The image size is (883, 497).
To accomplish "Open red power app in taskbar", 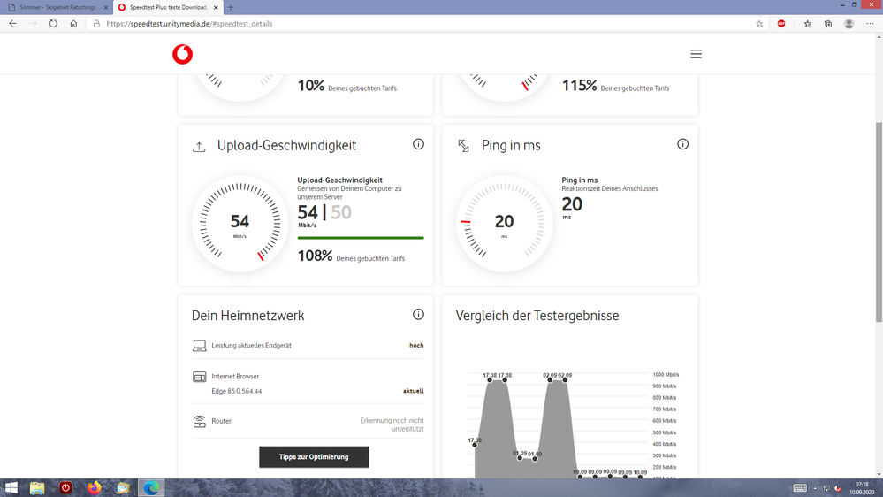I will [x=66, y=488].
